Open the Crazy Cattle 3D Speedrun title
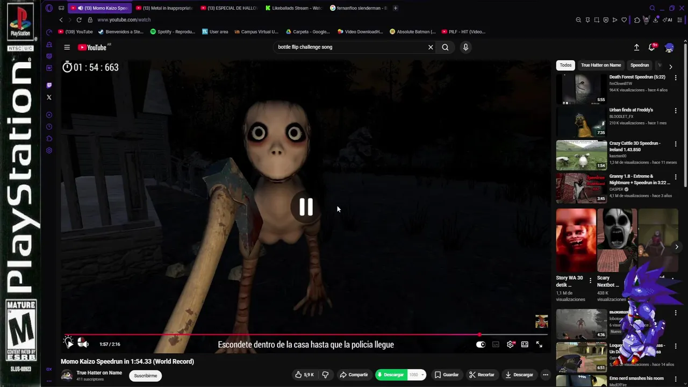The height and width of the screenshot is (387, 688). [635, 146]
